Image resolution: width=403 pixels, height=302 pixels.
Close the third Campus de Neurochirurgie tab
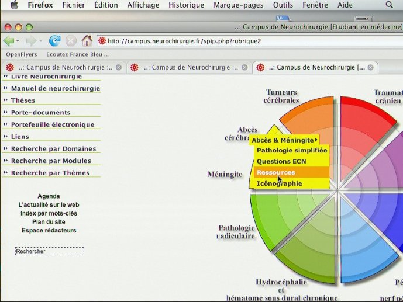371,68
